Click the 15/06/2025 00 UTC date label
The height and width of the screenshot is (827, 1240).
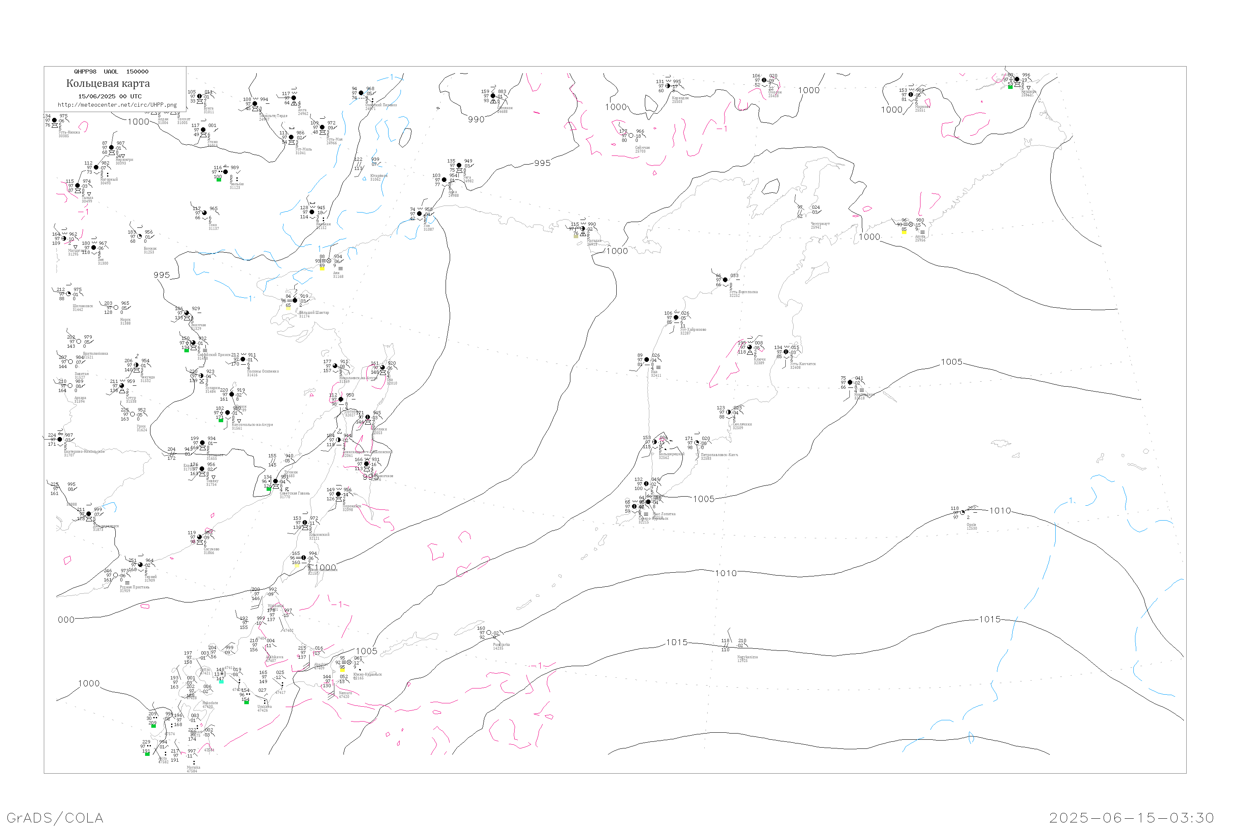pos(110,96)
